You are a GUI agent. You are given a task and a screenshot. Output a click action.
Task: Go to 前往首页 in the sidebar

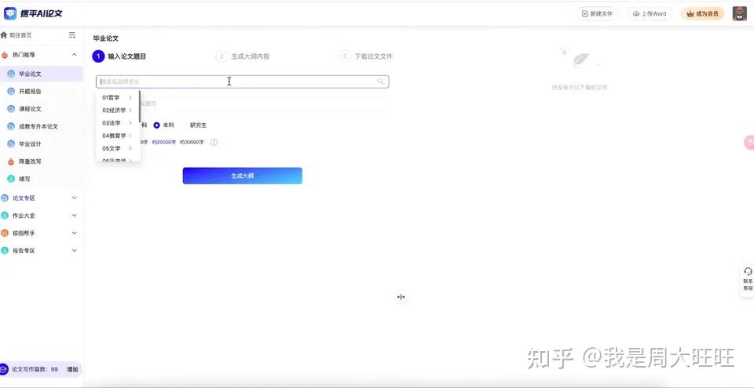point(20,35)
